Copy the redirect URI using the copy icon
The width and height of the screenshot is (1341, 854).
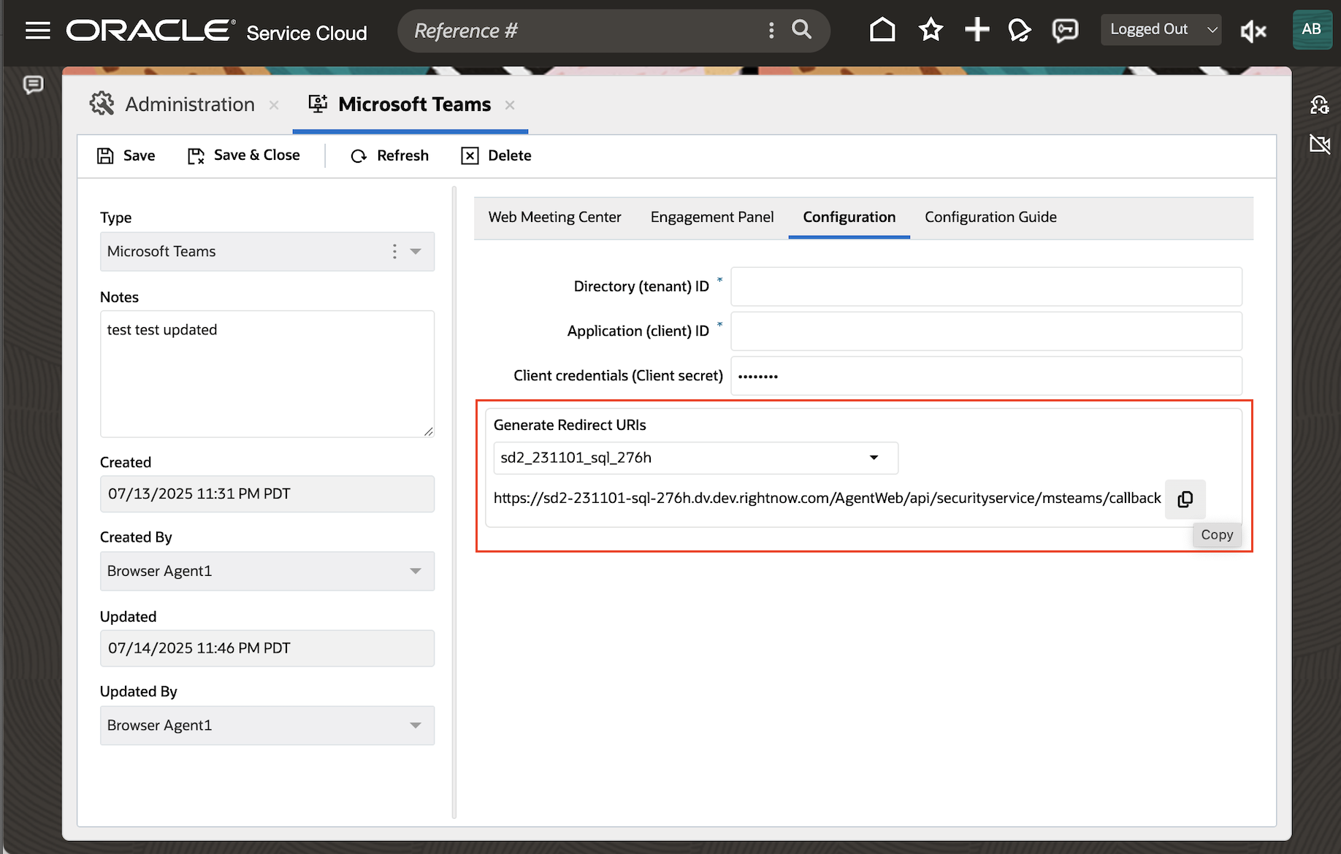1185,499
